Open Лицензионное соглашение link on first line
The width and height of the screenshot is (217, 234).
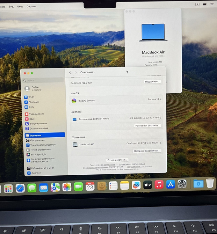102,165
